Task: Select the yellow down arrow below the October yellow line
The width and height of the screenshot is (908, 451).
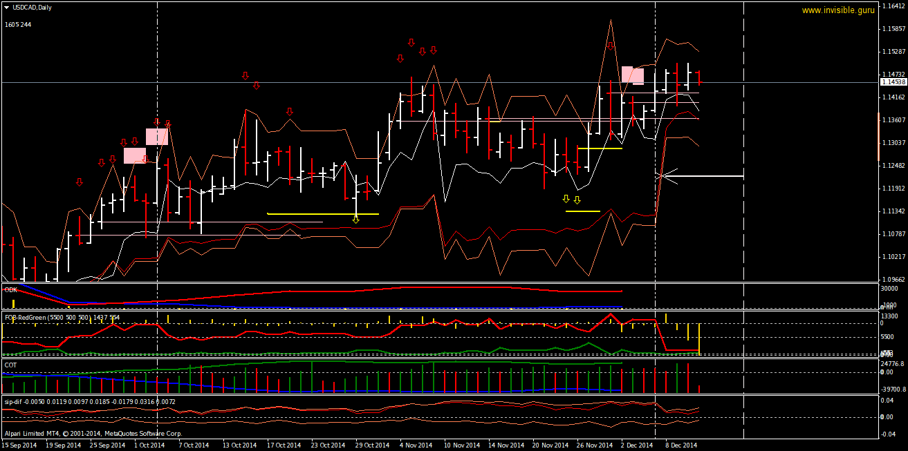Action: 355,220
